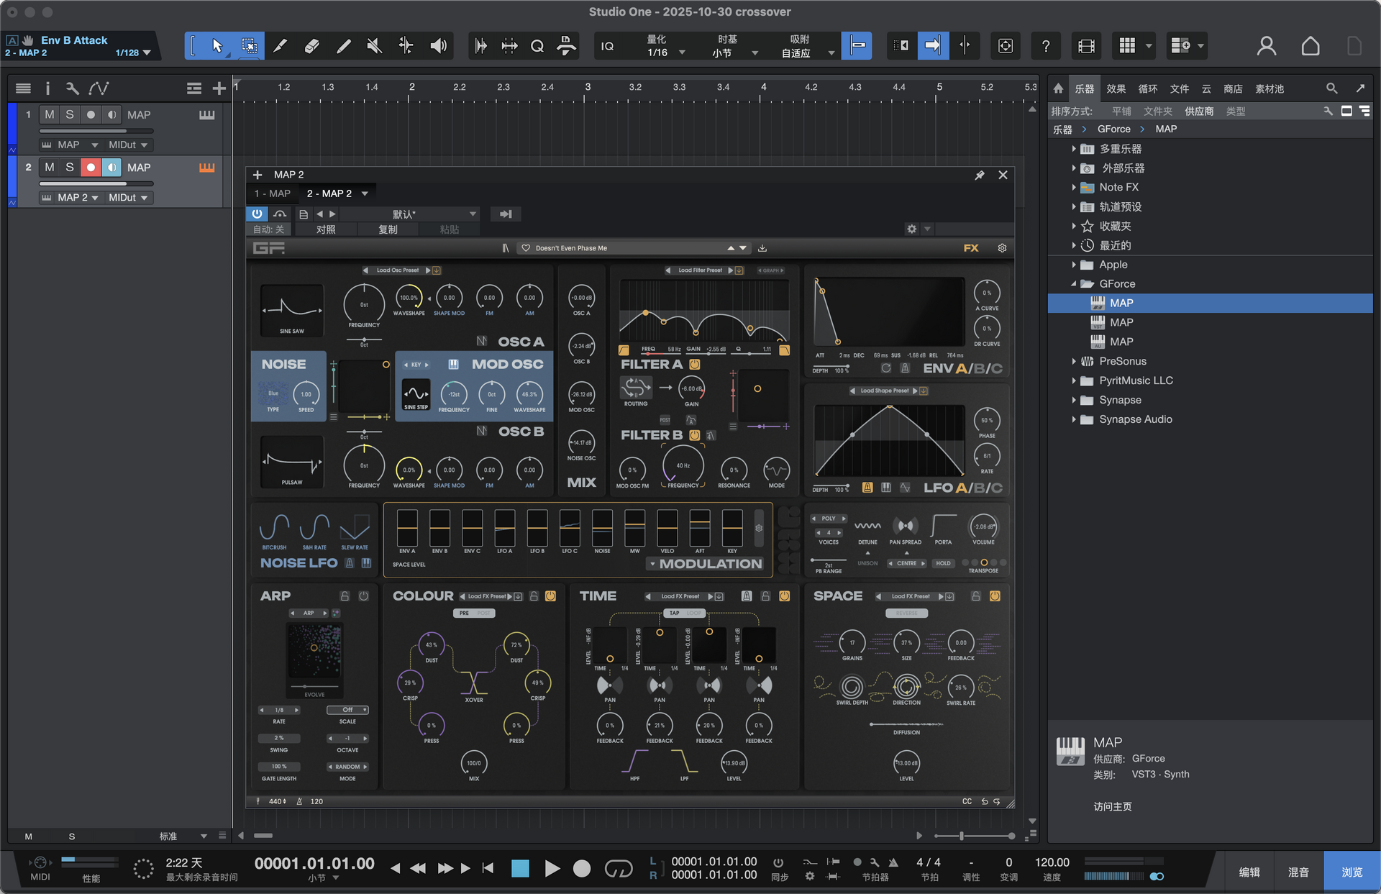Open the 量化 quantize 1/16 dropdown

(x=682, y=53)
